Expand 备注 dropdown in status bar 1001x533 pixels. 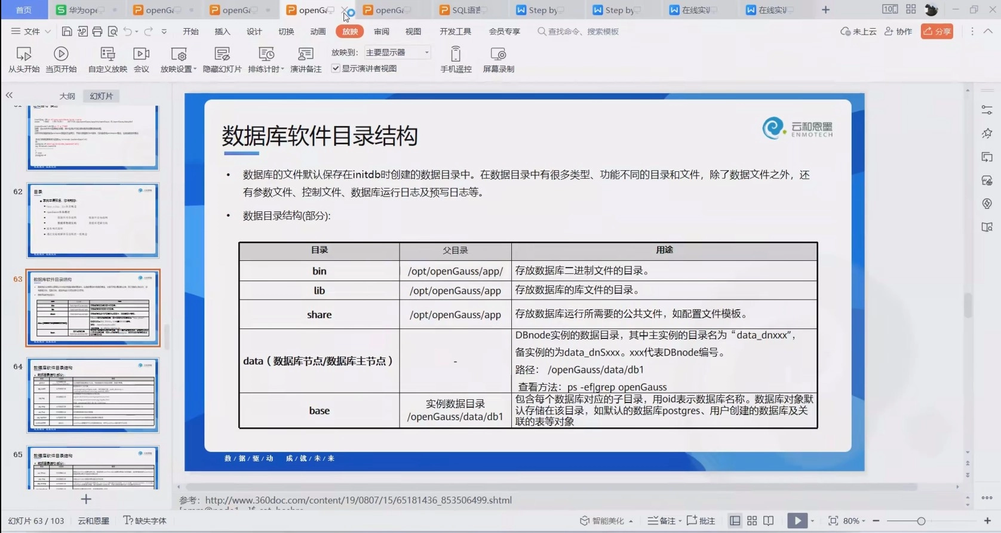point(680,521)
